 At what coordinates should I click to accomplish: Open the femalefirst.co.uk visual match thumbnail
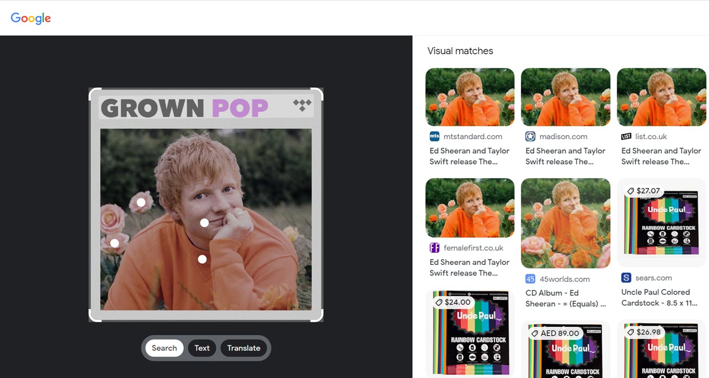coord(470,208)
